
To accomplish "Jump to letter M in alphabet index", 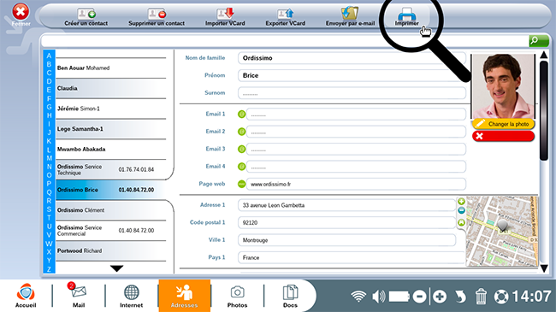I will [x=49, y=158].
